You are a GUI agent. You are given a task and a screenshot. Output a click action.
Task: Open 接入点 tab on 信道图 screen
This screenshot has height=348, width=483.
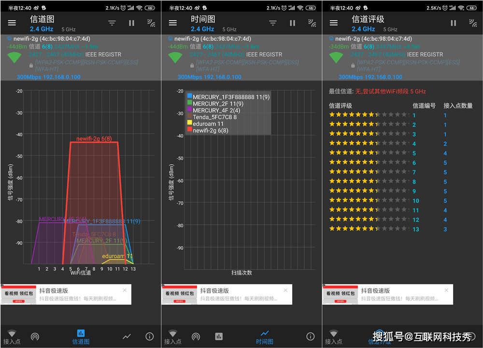[x=12, y=336]
